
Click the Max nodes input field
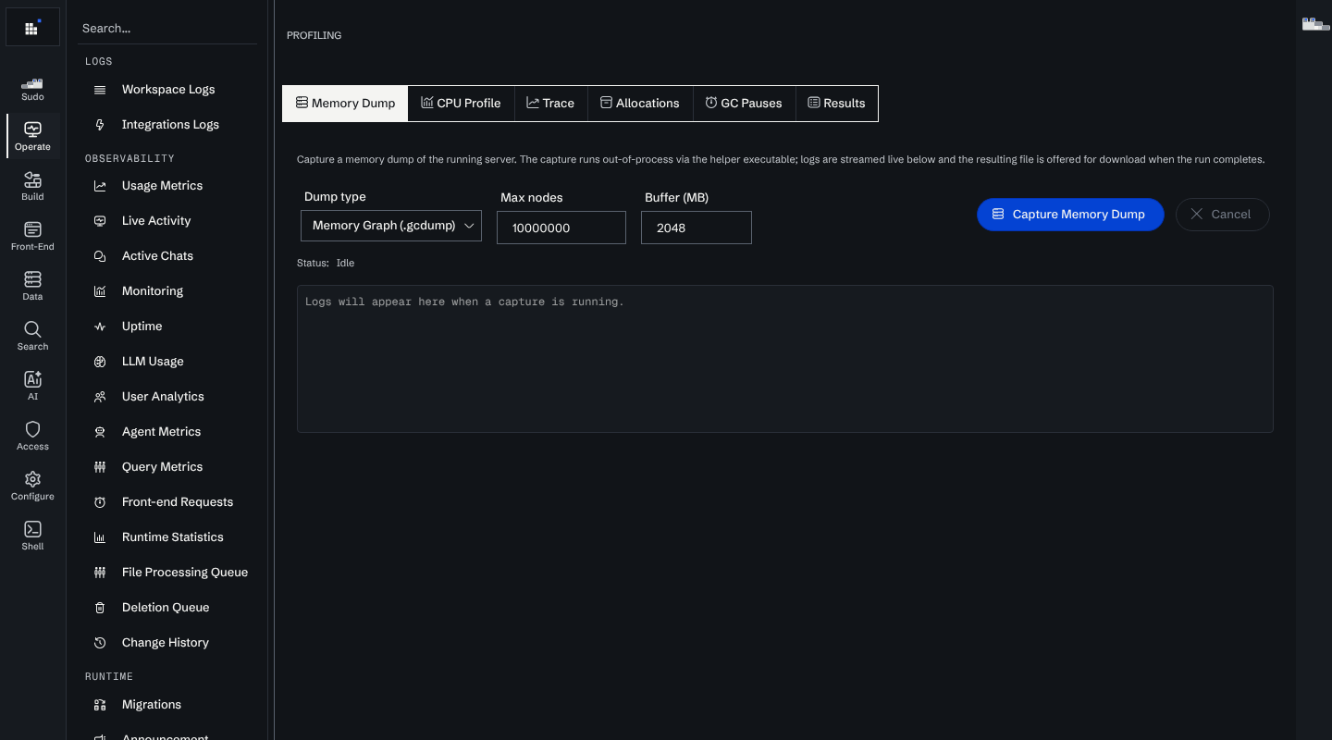pyautogui.click(x=561, y=228)
